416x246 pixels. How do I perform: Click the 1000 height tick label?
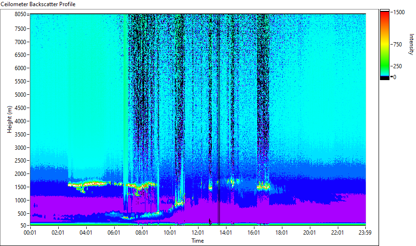pos(20,200)
